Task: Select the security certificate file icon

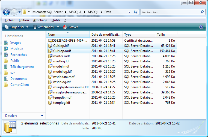Action: point(50,41)
